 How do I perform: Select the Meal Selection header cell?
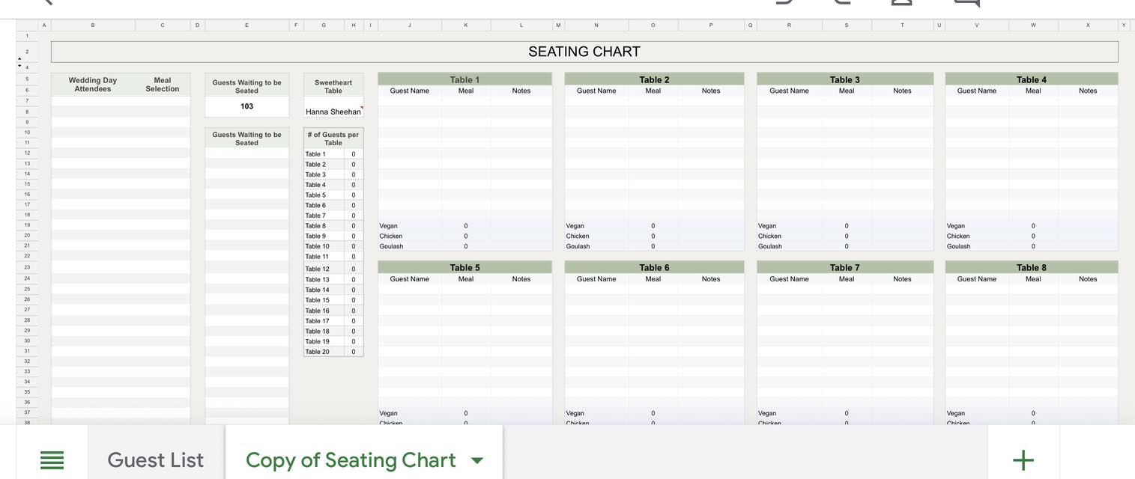pyautogui.click(x=163, y=84)
